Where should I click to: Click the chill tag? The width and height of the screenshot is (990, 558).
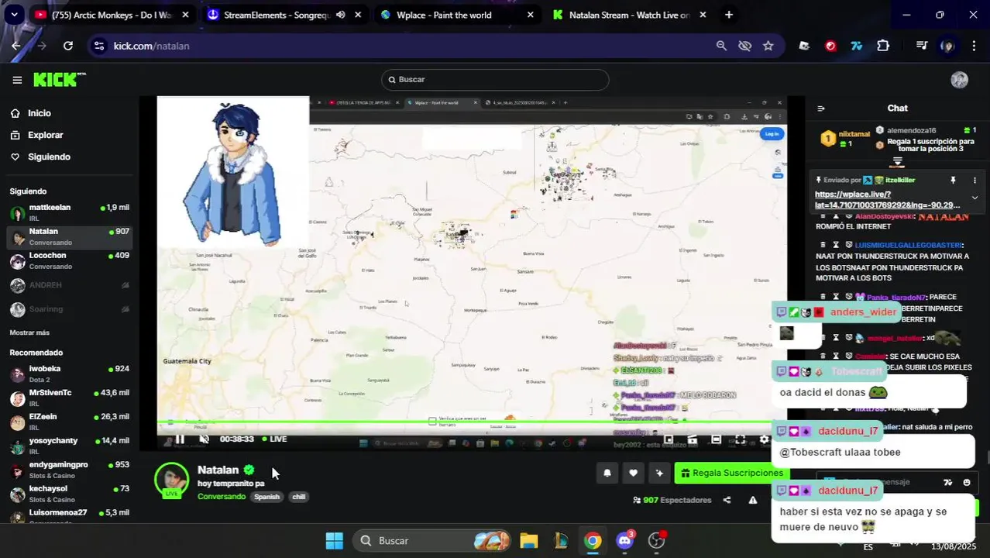298,497
